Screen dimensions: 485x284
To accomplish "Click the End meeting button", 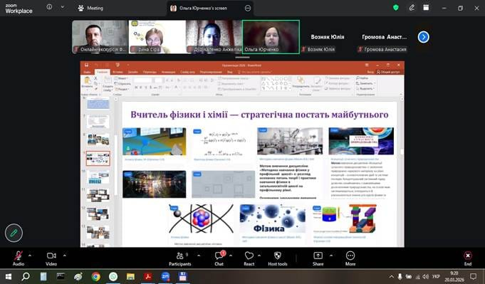I will 468,258.
